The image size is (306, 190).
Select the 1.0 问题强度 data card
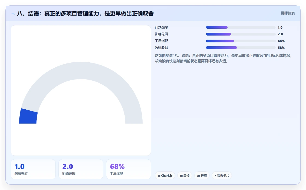pyautogui.click(x=33, y=169)
